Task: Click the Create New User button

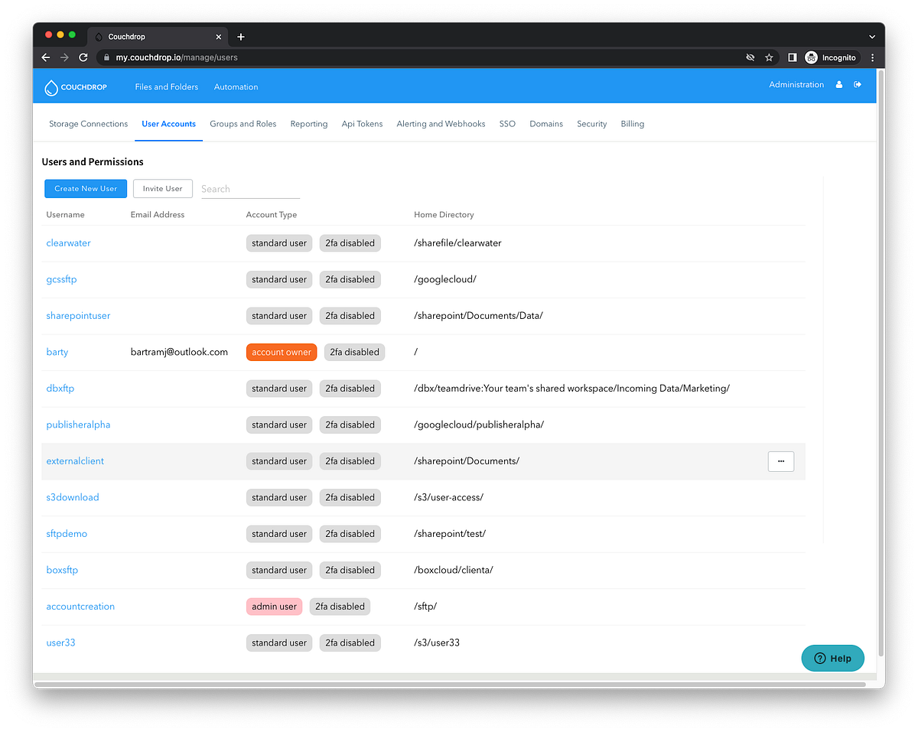Action: tap(85, 188)
